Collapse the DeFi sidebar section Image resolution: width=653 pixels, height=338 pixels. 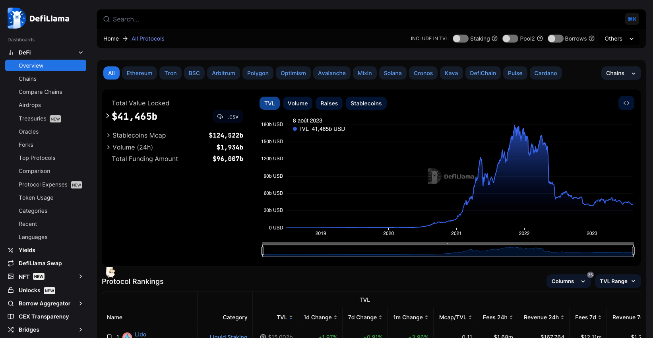pos(81,52)
